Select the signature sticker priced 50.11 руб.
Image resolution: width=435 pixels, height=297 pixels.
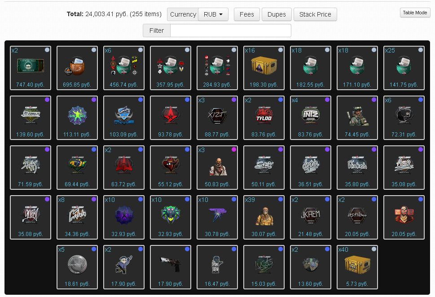point(264,167)
